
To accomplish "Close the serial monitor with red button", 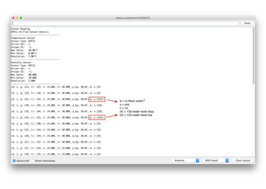I will pos(13,18).
